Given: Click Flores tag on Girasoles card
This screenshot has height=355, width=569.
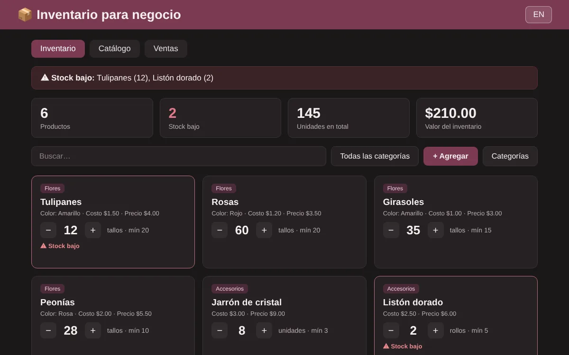Looking at the screenshot, I should [395, 188].
